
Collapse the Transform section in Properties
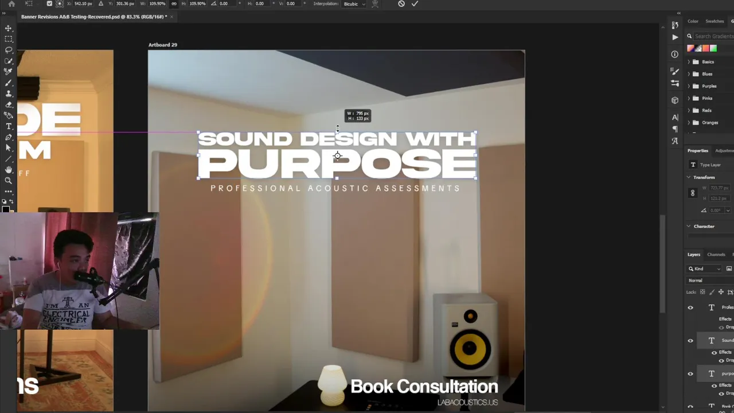pyautogui.click(x=689, y=177)
